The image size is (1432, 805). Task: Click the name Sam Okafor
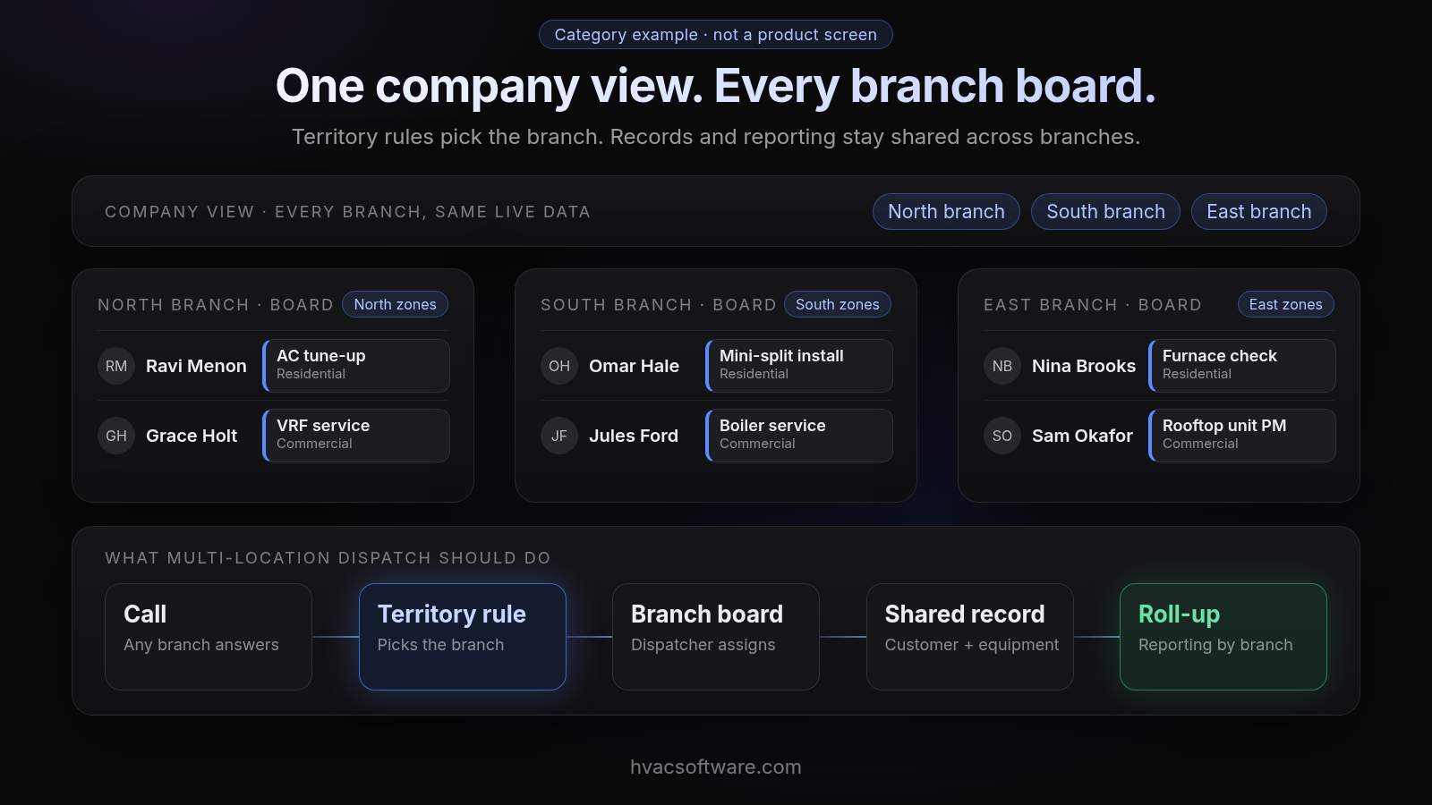(1082, 436)
